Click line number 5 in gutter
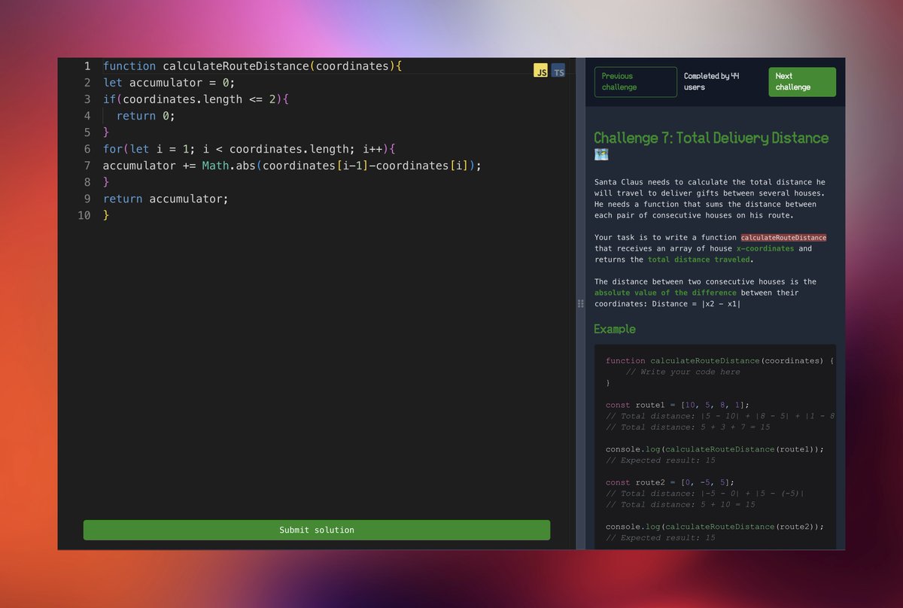Viewport: 903px width, 608px height. coord(87,132)
